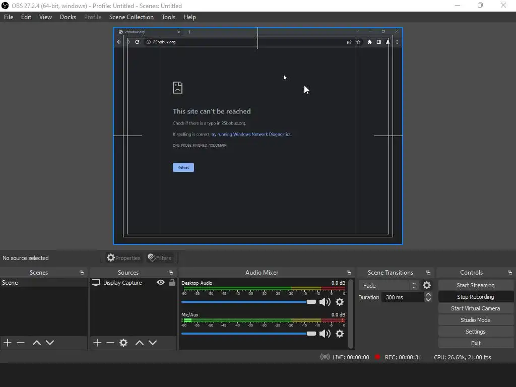Open transition properties gear icon
Screen dimensions: 516x387
426,285
